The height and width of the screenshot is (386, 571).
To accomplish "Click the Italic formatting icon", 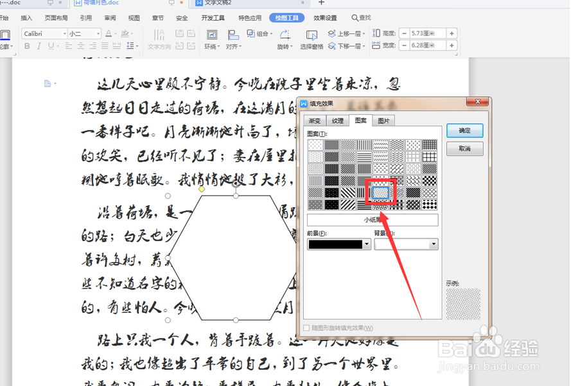I will coord(39,46).
